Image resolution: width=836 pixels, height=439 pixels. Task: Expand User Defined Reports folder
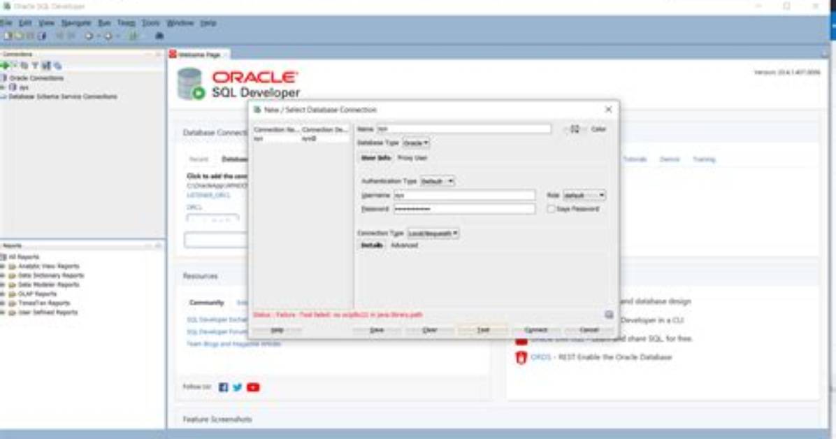coord(3,312)
